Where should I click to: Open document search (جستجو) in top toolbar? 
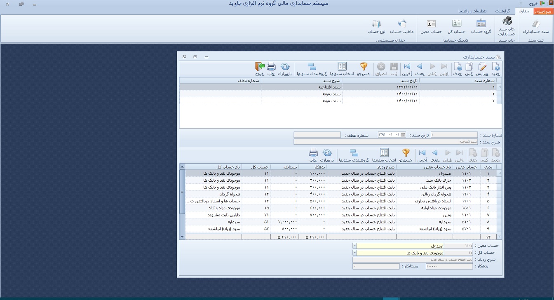[364, 69]
